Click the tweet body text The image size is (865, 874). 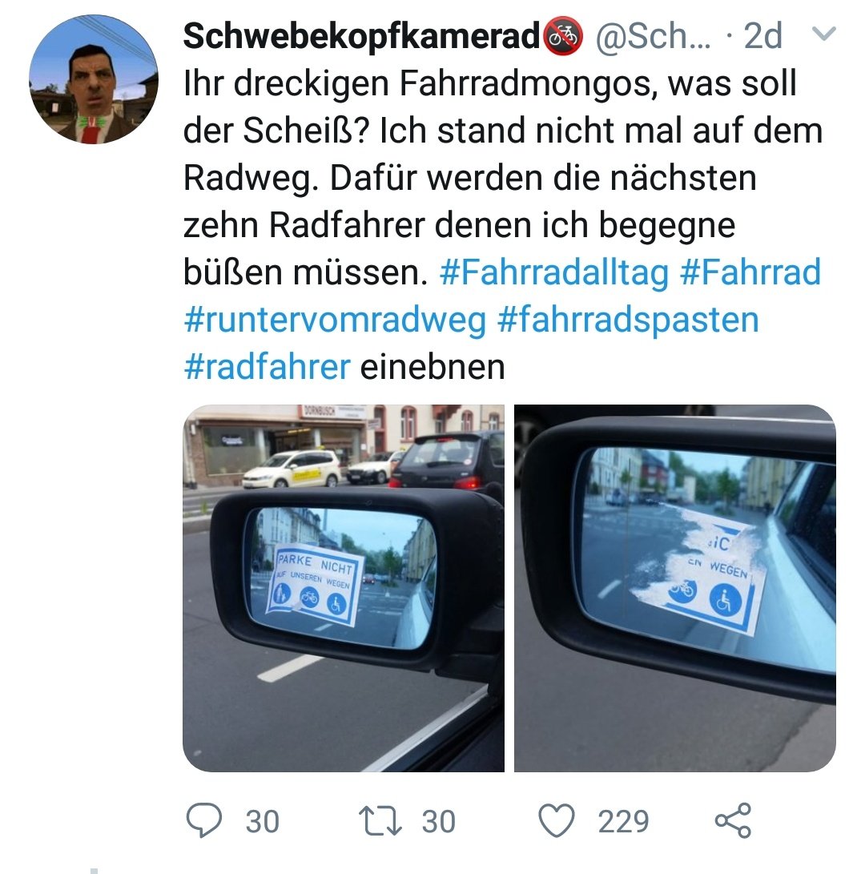pyautogui.click(x=503, y=225)
